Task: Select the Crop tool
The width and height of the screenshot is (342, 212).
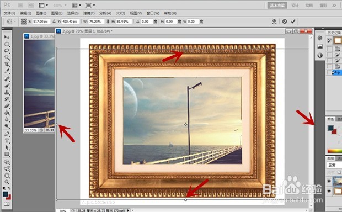Action: click(7, 65)
